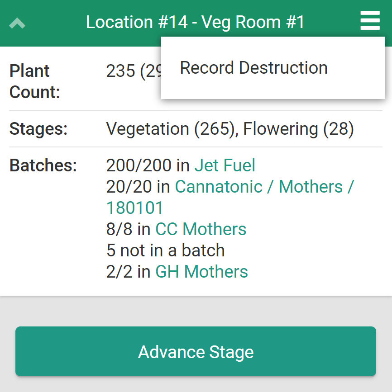Select Record Destruction from the menu
The width and height of the screenshot is (392, 392).
point(253,68)
